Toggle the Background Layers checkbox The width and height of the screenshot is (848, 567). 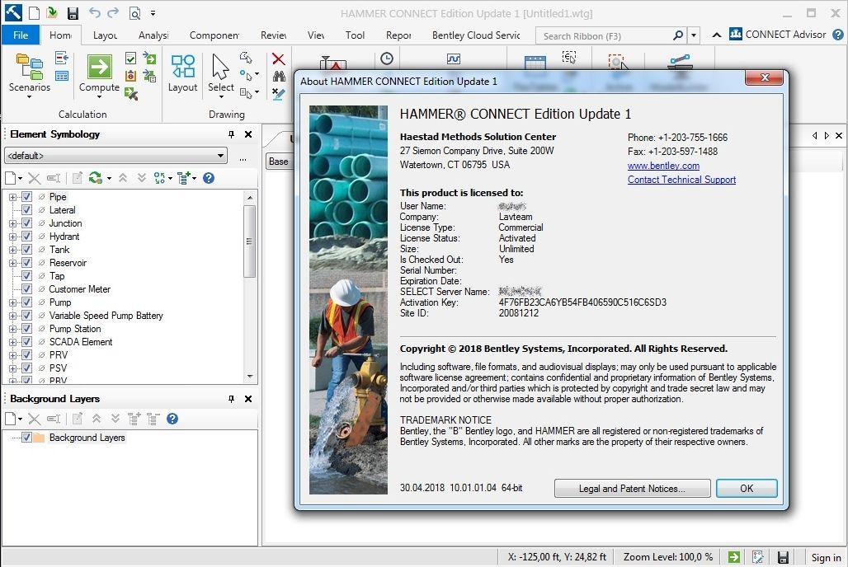(x=26, y=438)
